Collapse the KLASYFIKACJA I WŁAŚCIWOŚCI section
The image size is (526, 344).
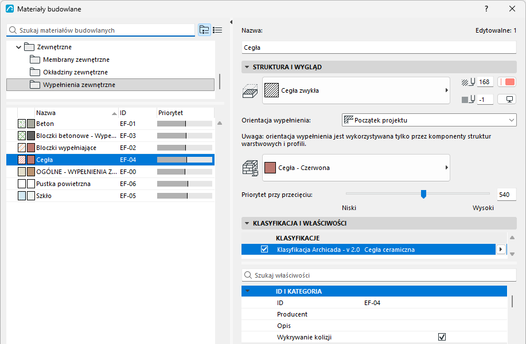coord(247,223)
